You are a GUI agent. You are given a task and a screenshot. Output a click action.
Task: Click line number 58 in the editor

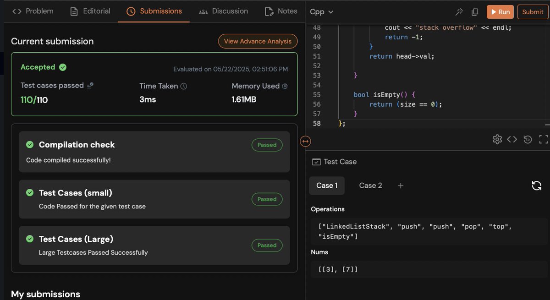pos(317,124)
